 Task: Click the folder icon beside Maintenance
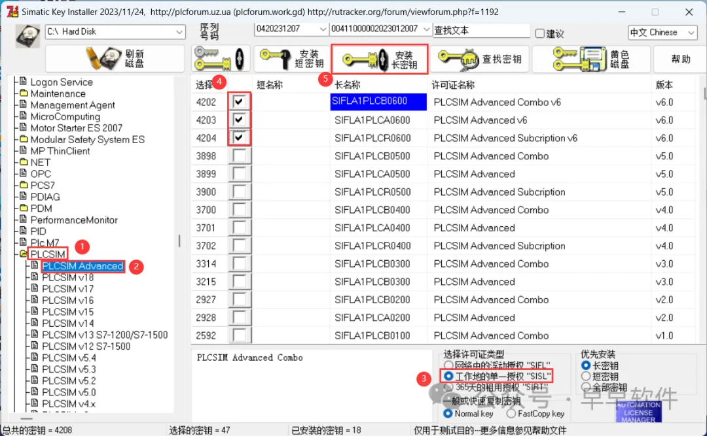point(24,93)
